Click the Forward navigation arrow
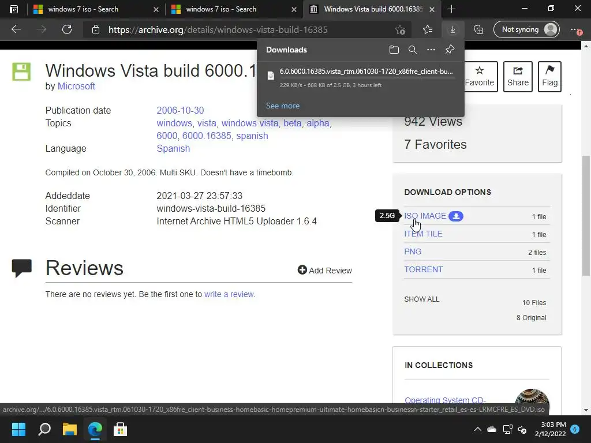 tap(42, 29)
